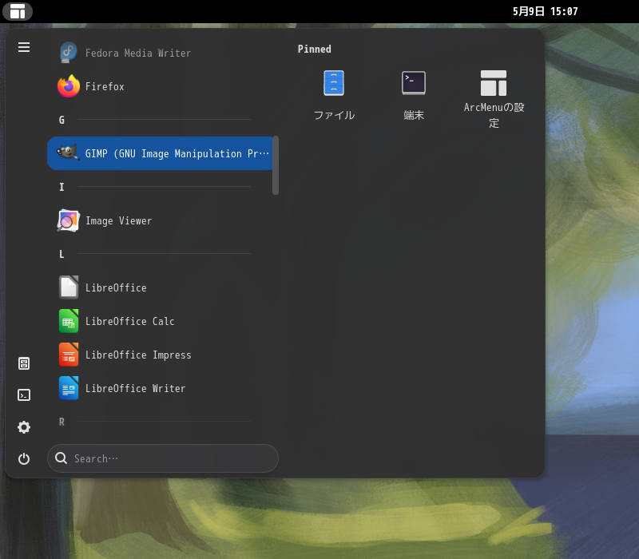Click the clock 5月9日 15:07
The height and width of the screenshot is (559, 639).
tap(546, 11)
